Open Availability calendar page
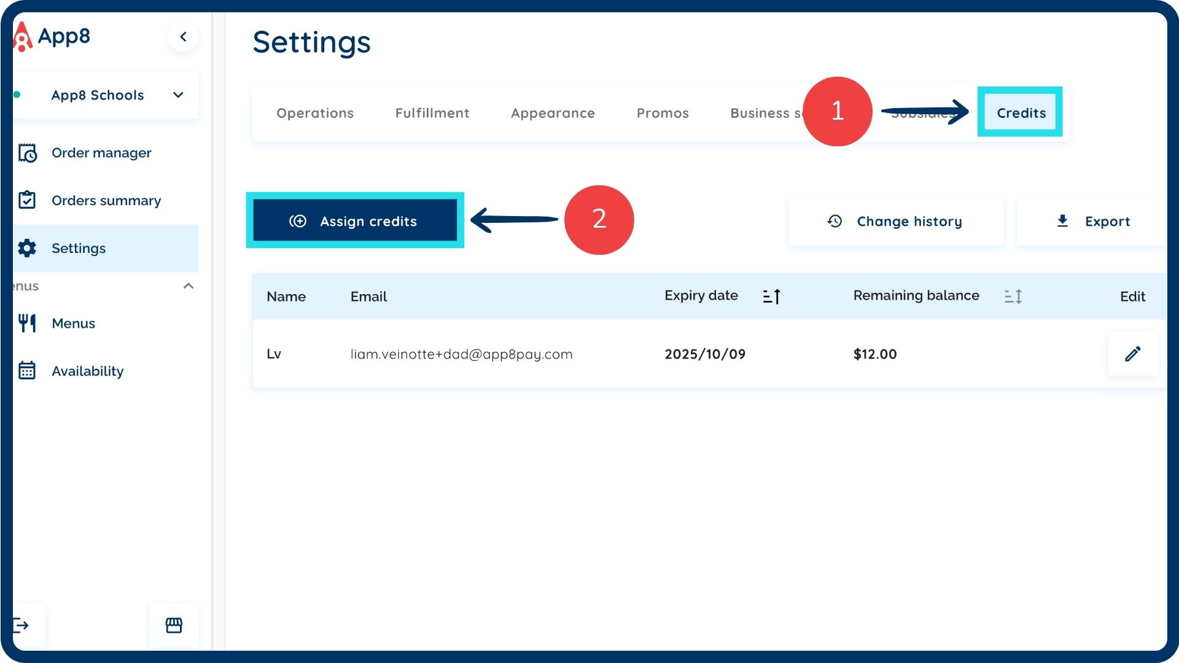The height and width of the screenshot is (663, 1179). click(x=87, y=371)
